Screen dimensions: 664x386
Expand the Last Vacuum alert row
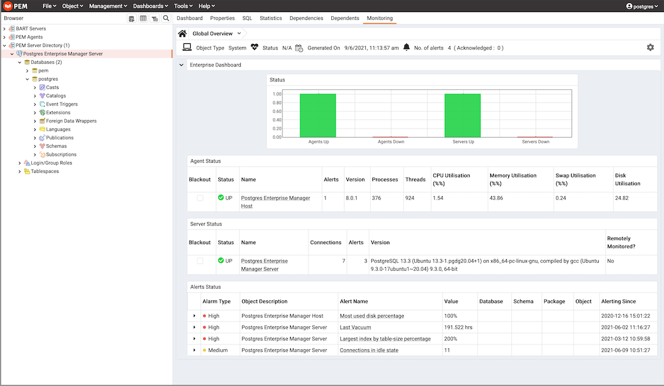coord(194,327)
